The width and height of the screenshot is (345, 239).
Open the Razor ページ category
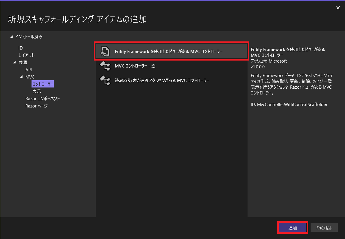click(36, 106)
